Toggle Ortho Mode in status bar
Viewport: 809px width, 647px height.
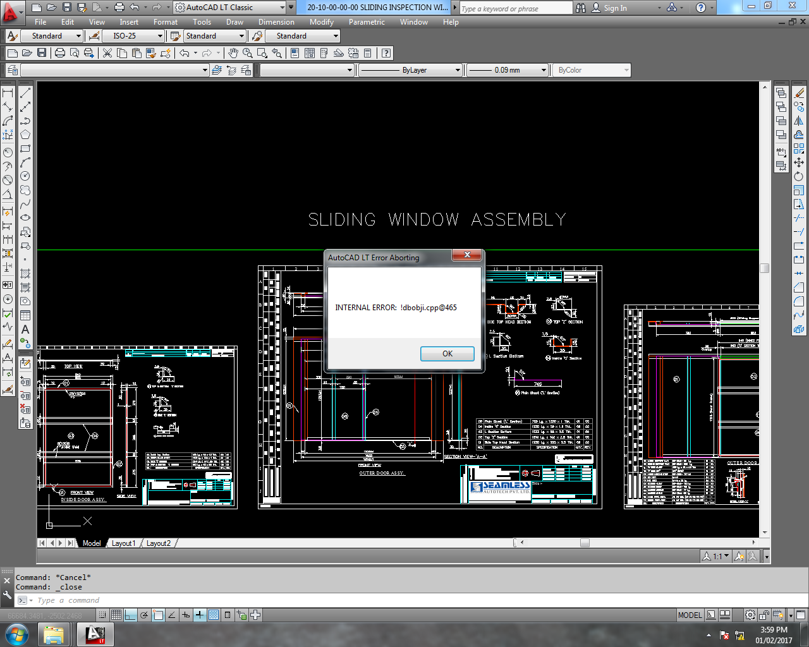point(130,615)
